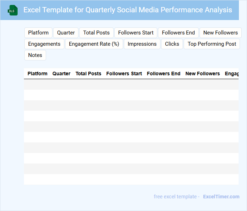Select the Platform tag button
247x211 pixels.
click(x=38, y=33)
